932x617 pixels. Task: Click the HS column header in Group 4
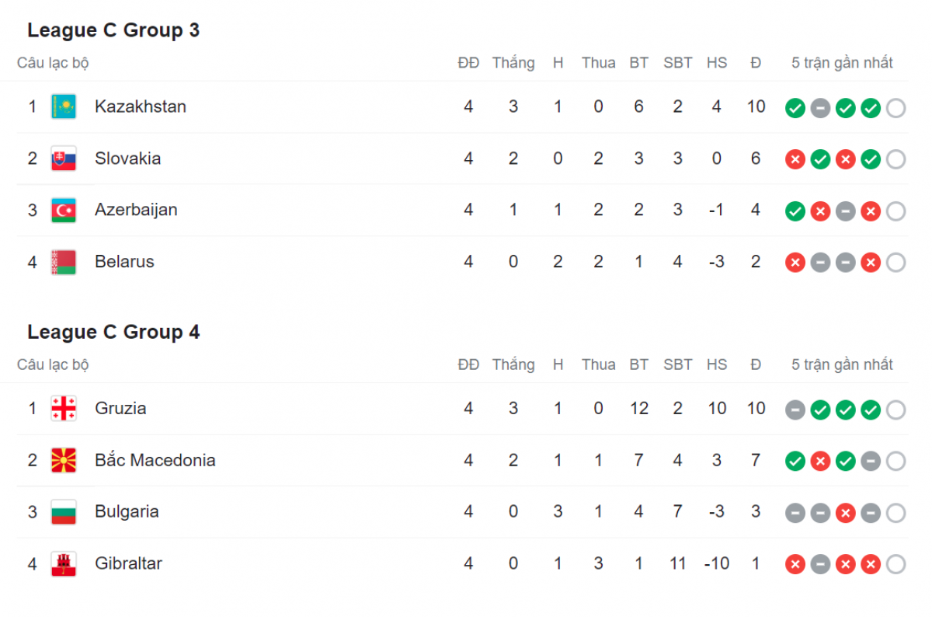tap(717, 364)
